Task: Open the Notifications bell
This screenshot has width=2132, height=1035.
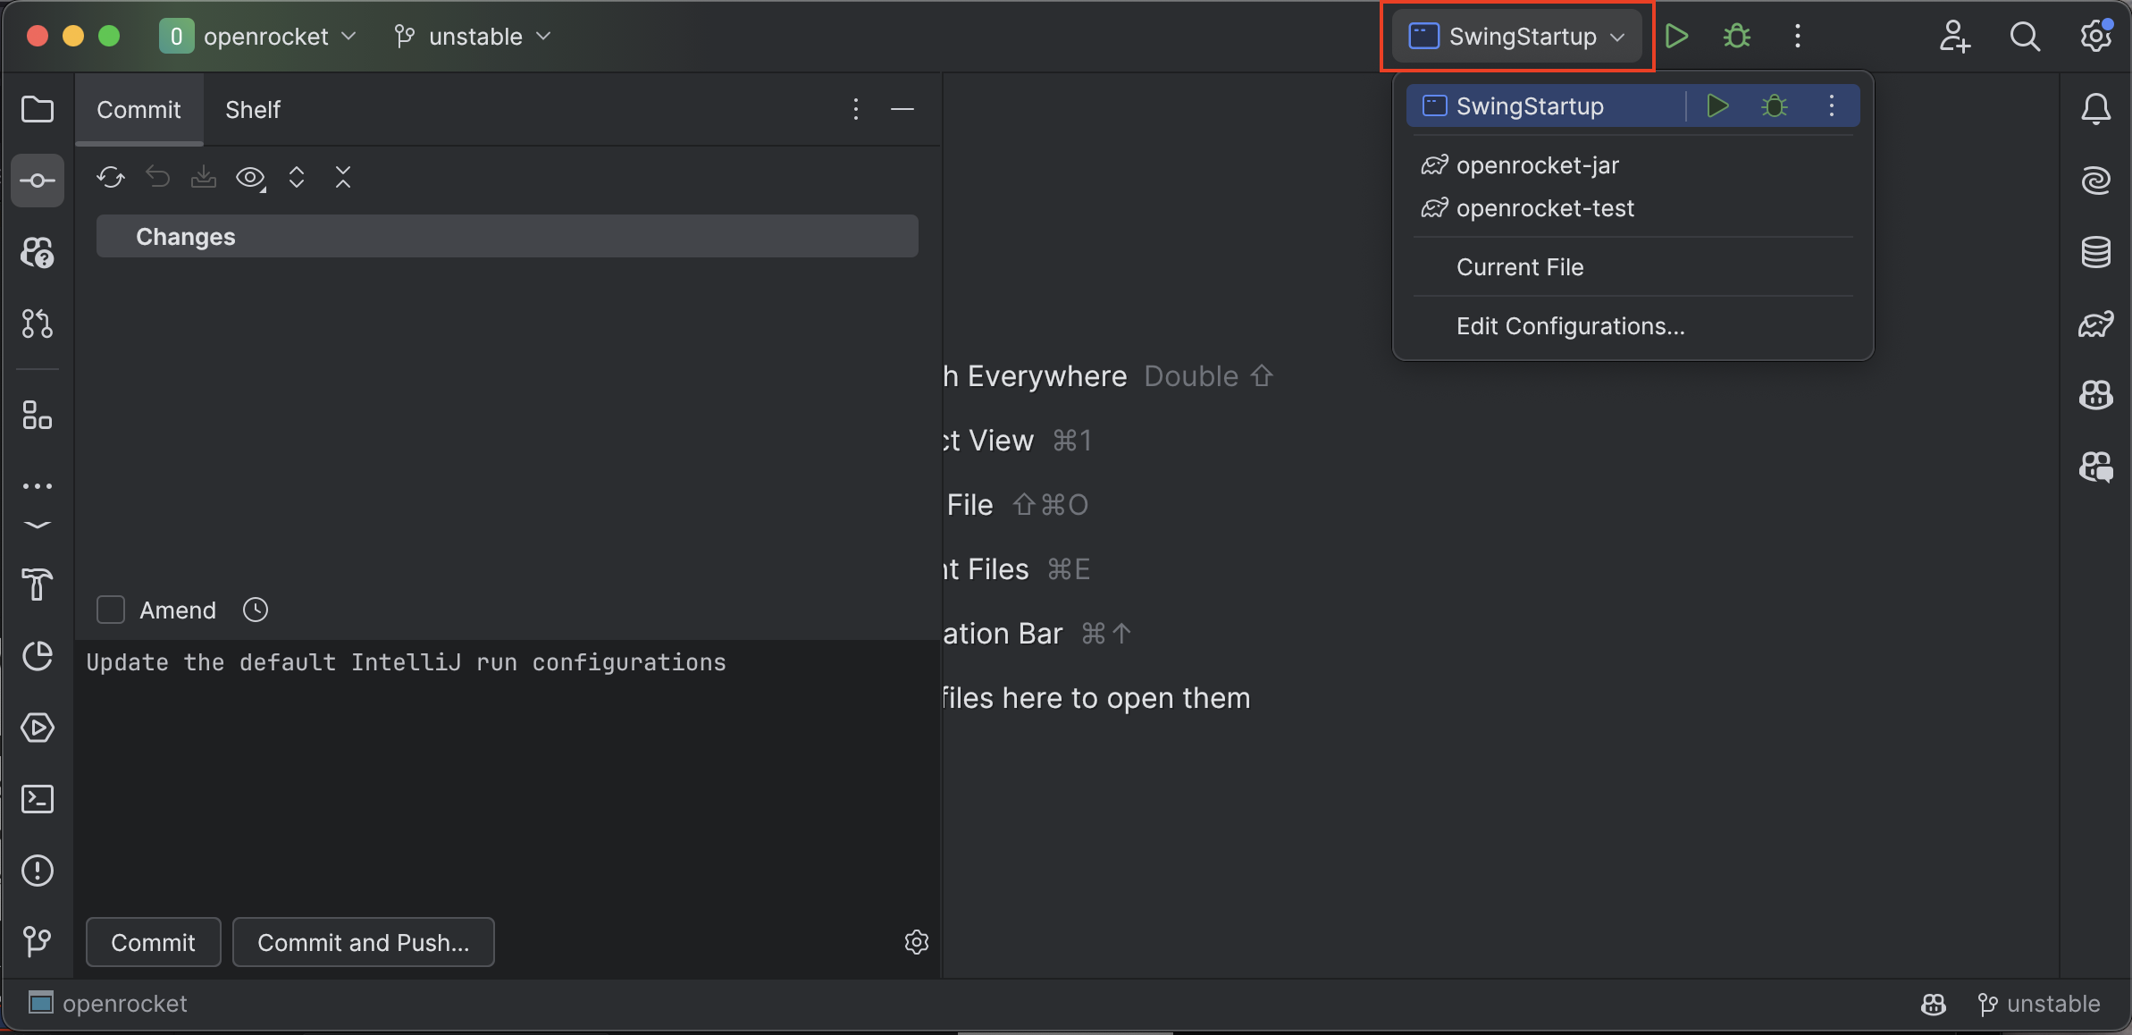Action: coord(2095,109)
